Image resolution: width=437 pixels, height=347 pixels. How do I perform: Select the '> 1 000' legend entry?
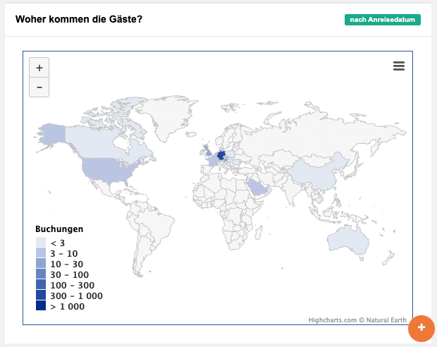tap(67, 306)
